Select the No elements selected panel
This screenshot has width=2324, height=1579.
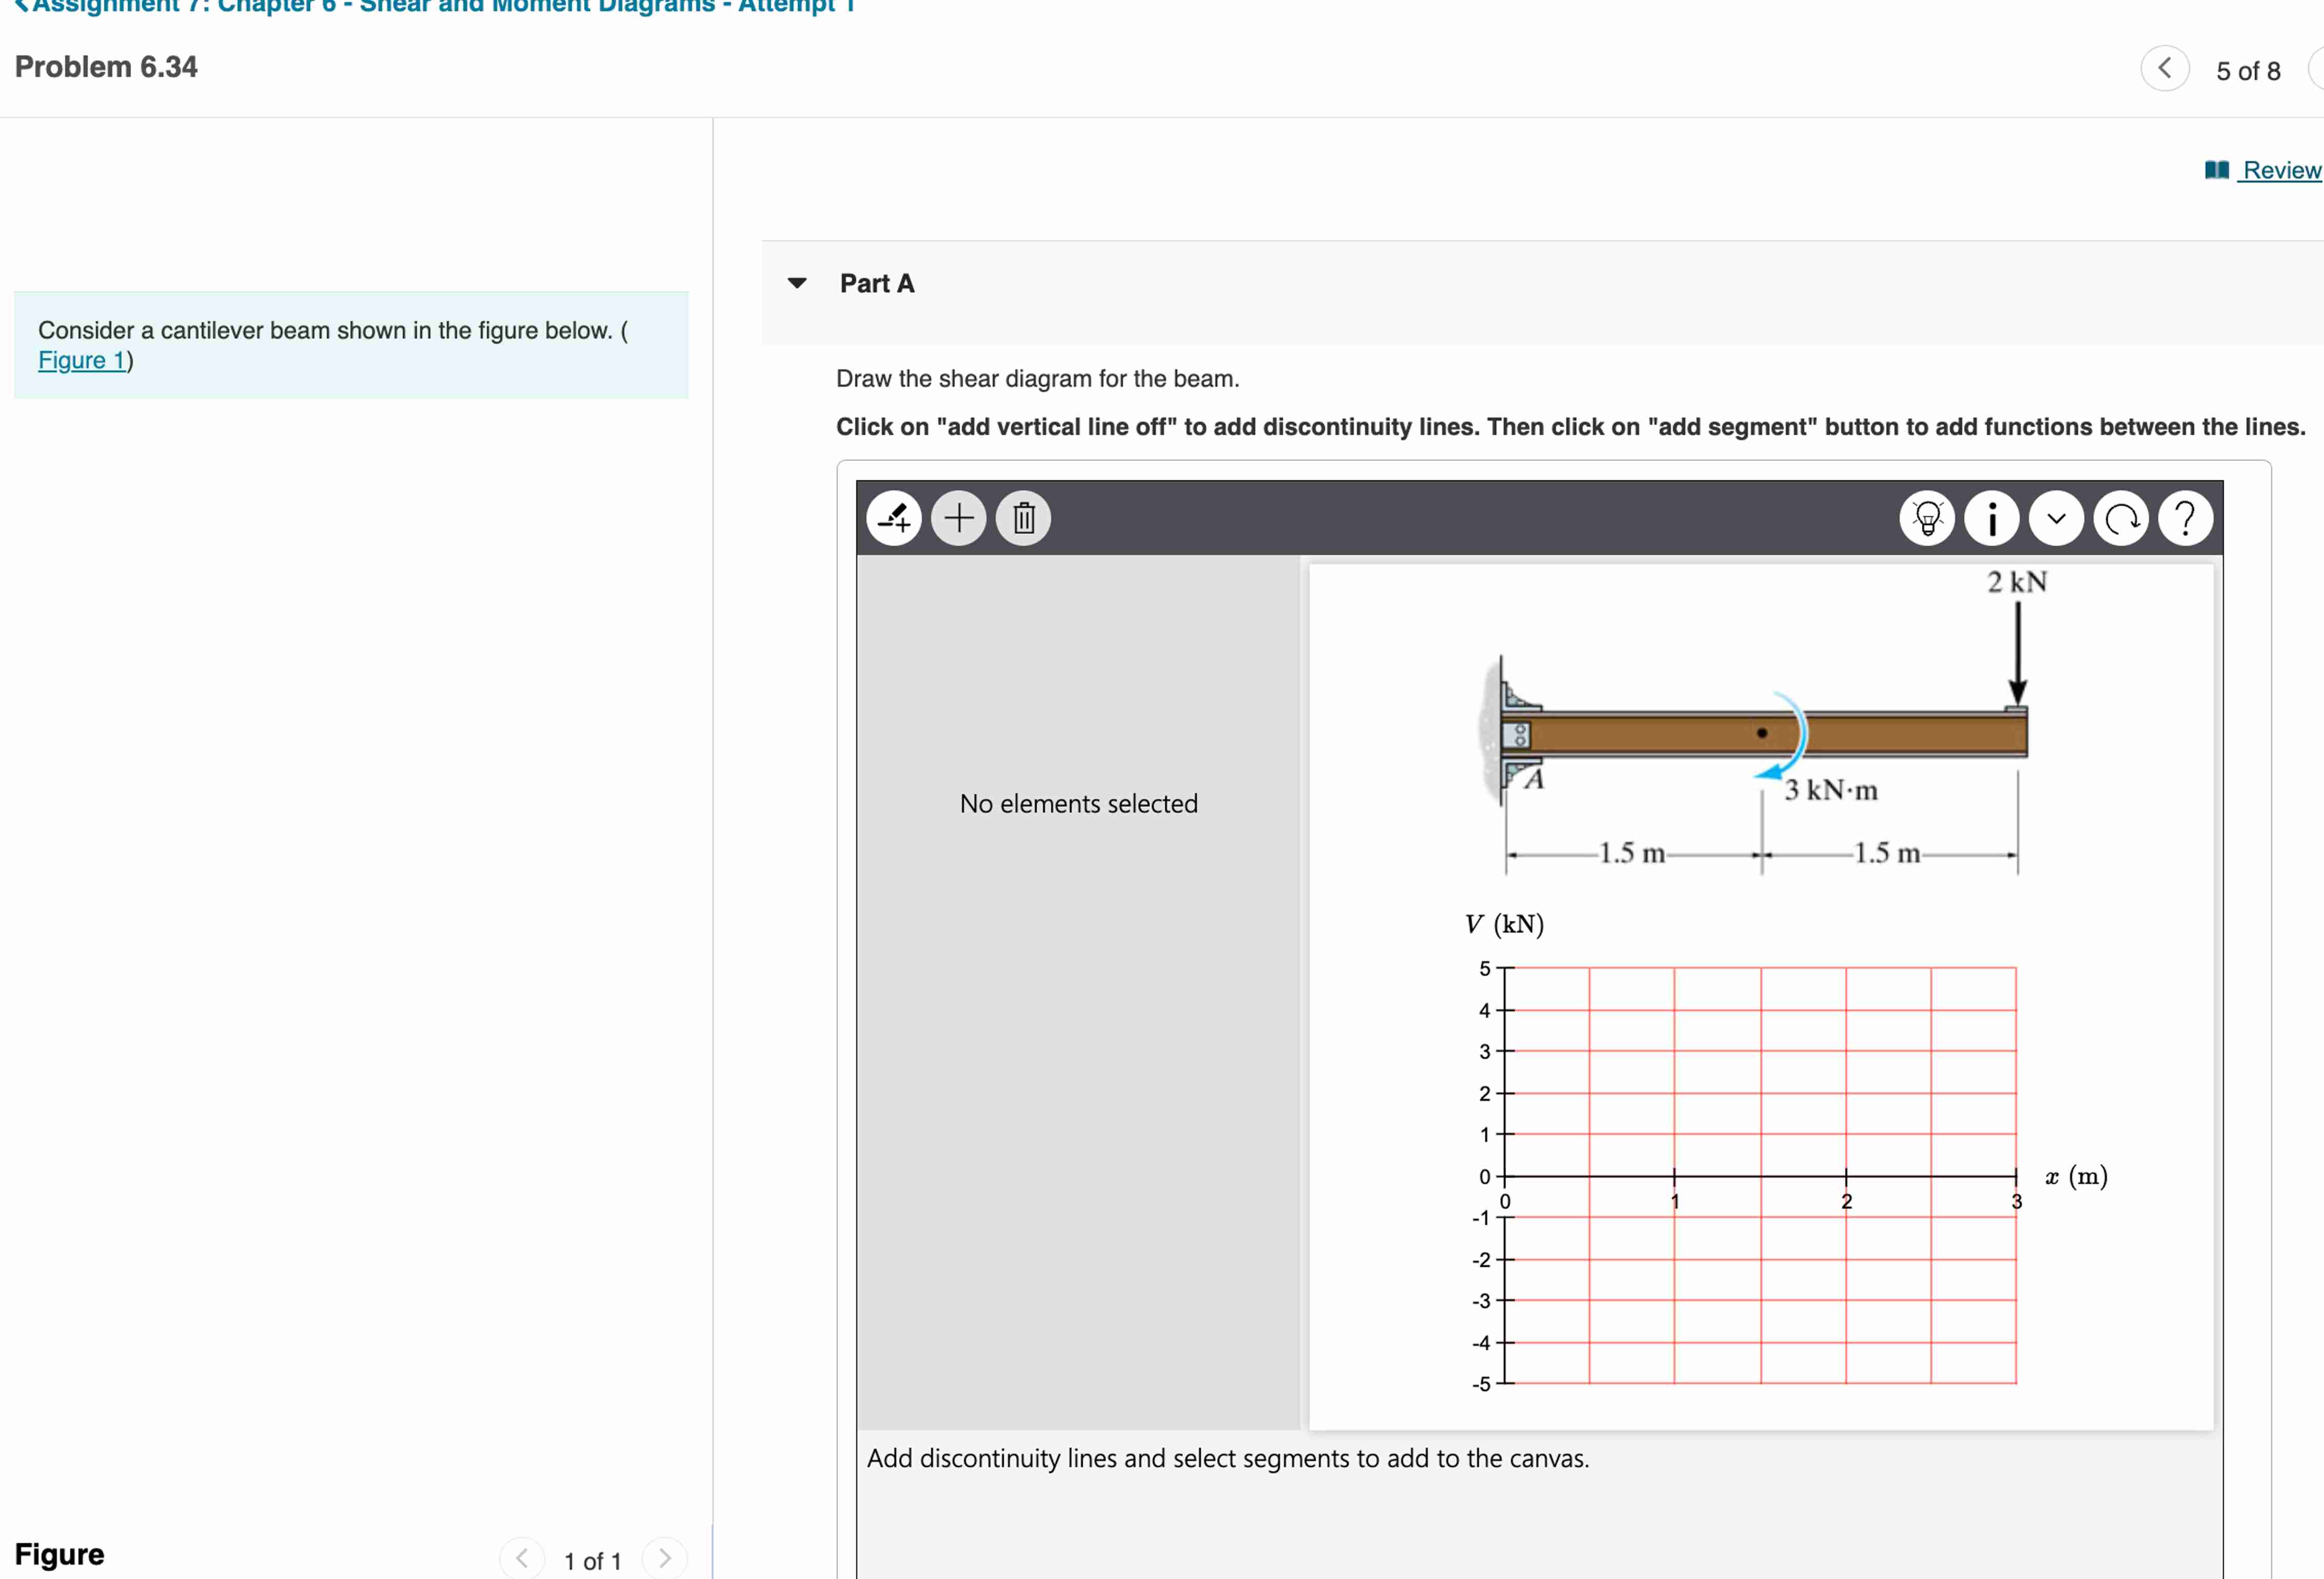click(x=1078, y=803)
